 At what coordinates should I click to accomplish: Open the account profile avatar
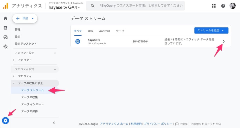(x=232, y=6)
